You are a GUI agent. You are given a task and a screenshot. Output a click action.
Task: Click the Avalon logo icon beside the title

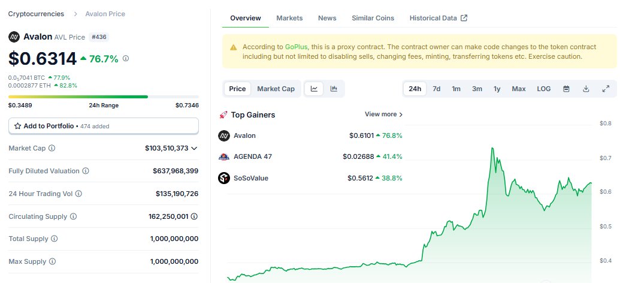point(14,37)
